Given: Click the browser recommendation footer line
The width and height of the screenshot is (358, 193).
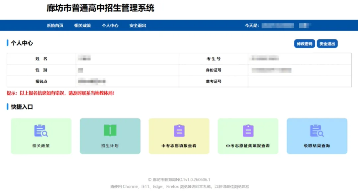Looking at the screenshot, I should tap(180, 187).
